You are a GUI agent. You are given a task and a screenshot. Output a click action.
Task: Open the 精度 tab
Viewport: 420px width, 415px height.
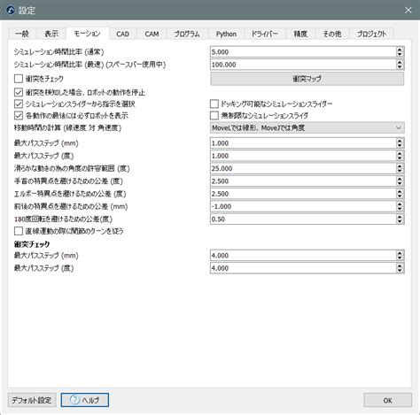point(300,34)
